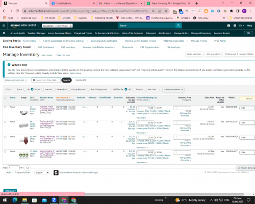Select the Search Suppressed radio button
Screen dimensions: 255x204
click(x=88, y=89)
